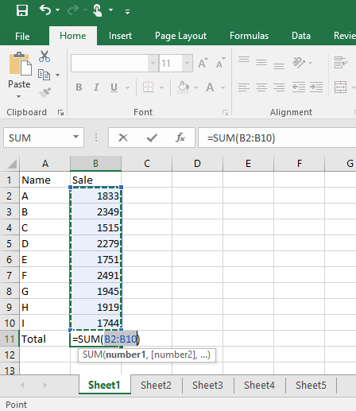Click the Fill Color paint bucket
Image resolution: width=356 pixels, height=411 pixels.
point(184,87)
